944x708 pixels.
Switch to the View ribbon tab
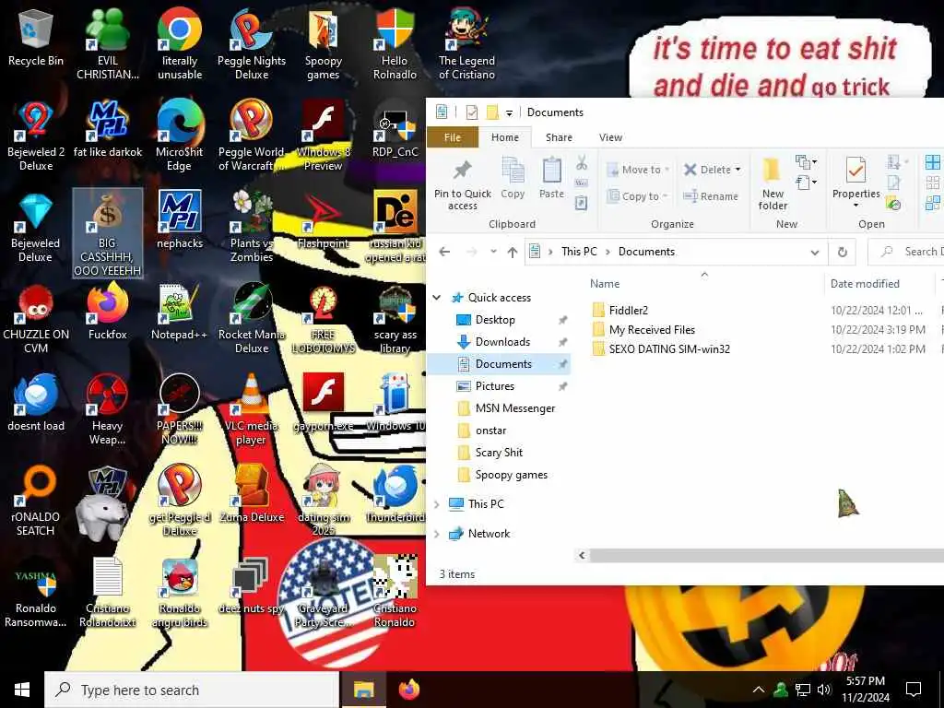click(610, 137)
